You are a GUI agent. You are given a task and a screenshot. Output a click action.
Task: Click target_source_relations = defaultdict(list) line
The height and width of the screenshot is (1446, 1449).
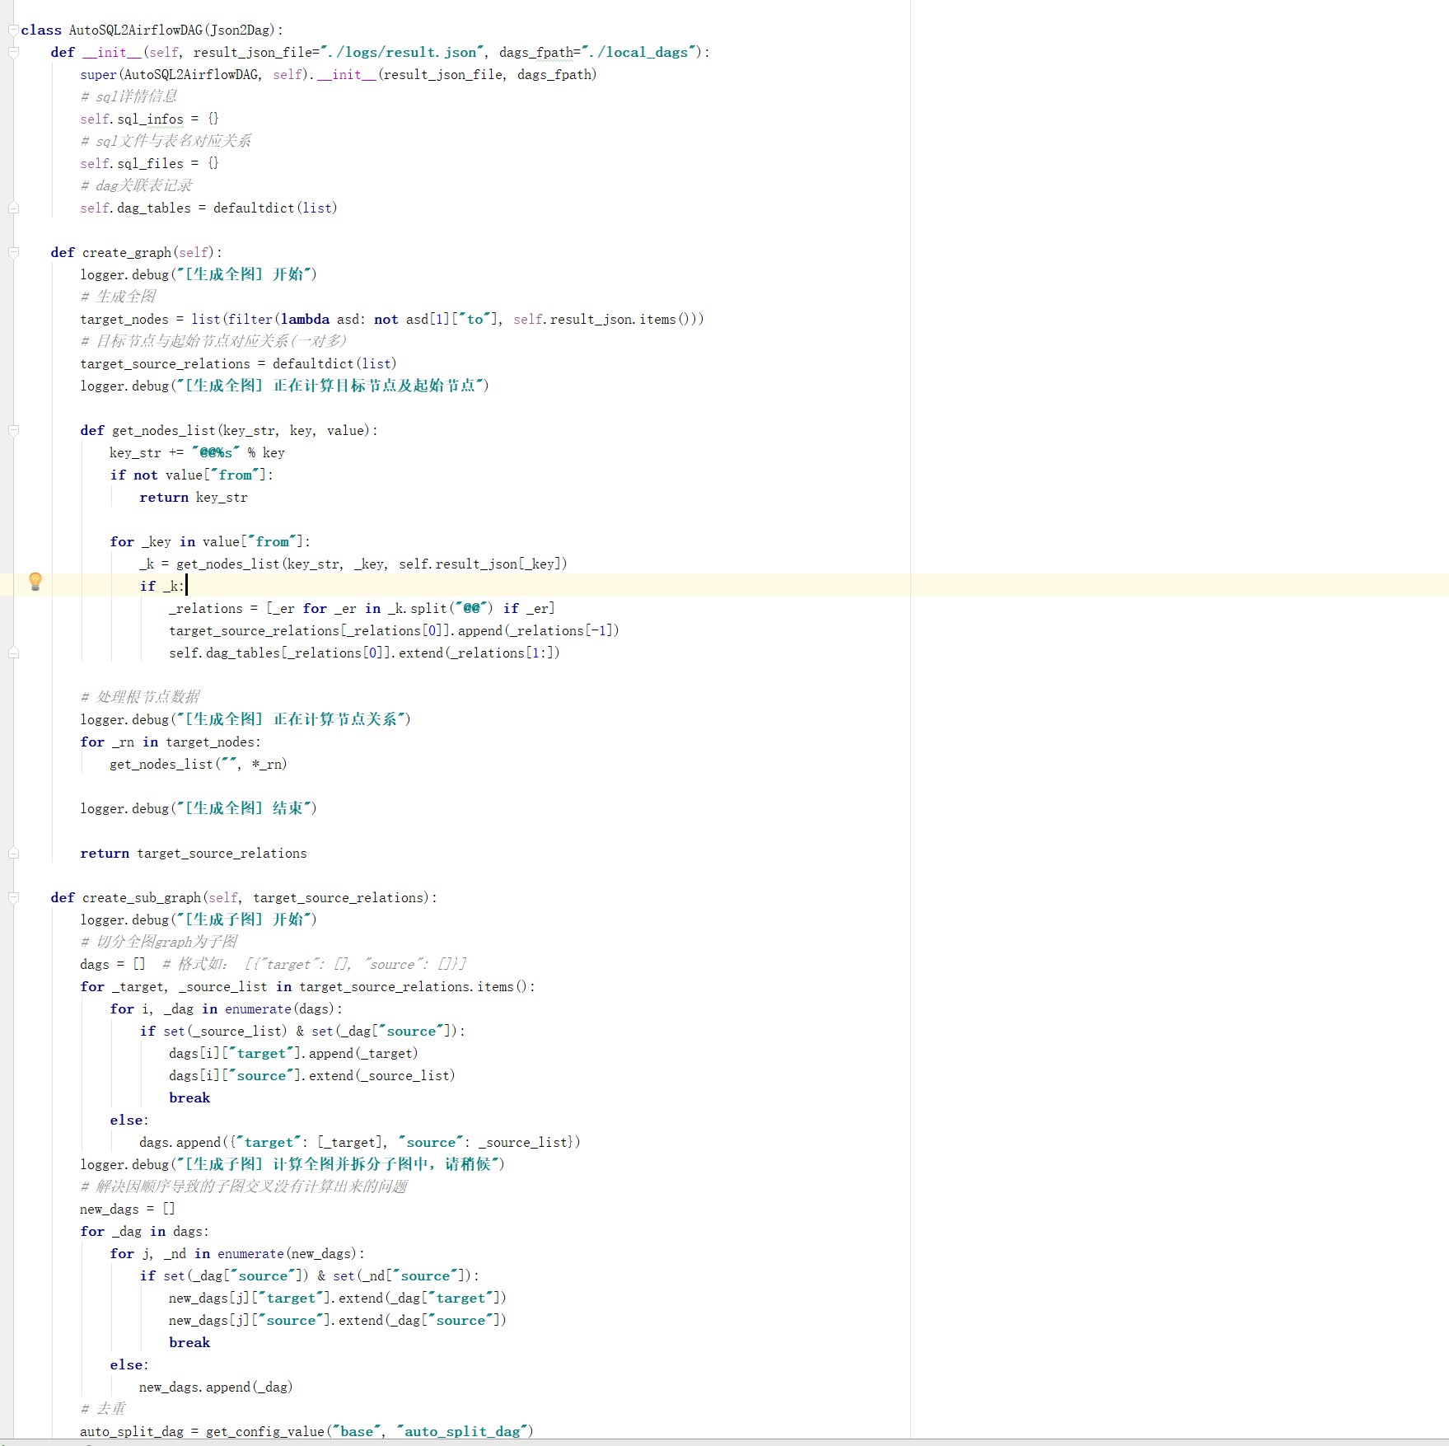coord(238,363)
